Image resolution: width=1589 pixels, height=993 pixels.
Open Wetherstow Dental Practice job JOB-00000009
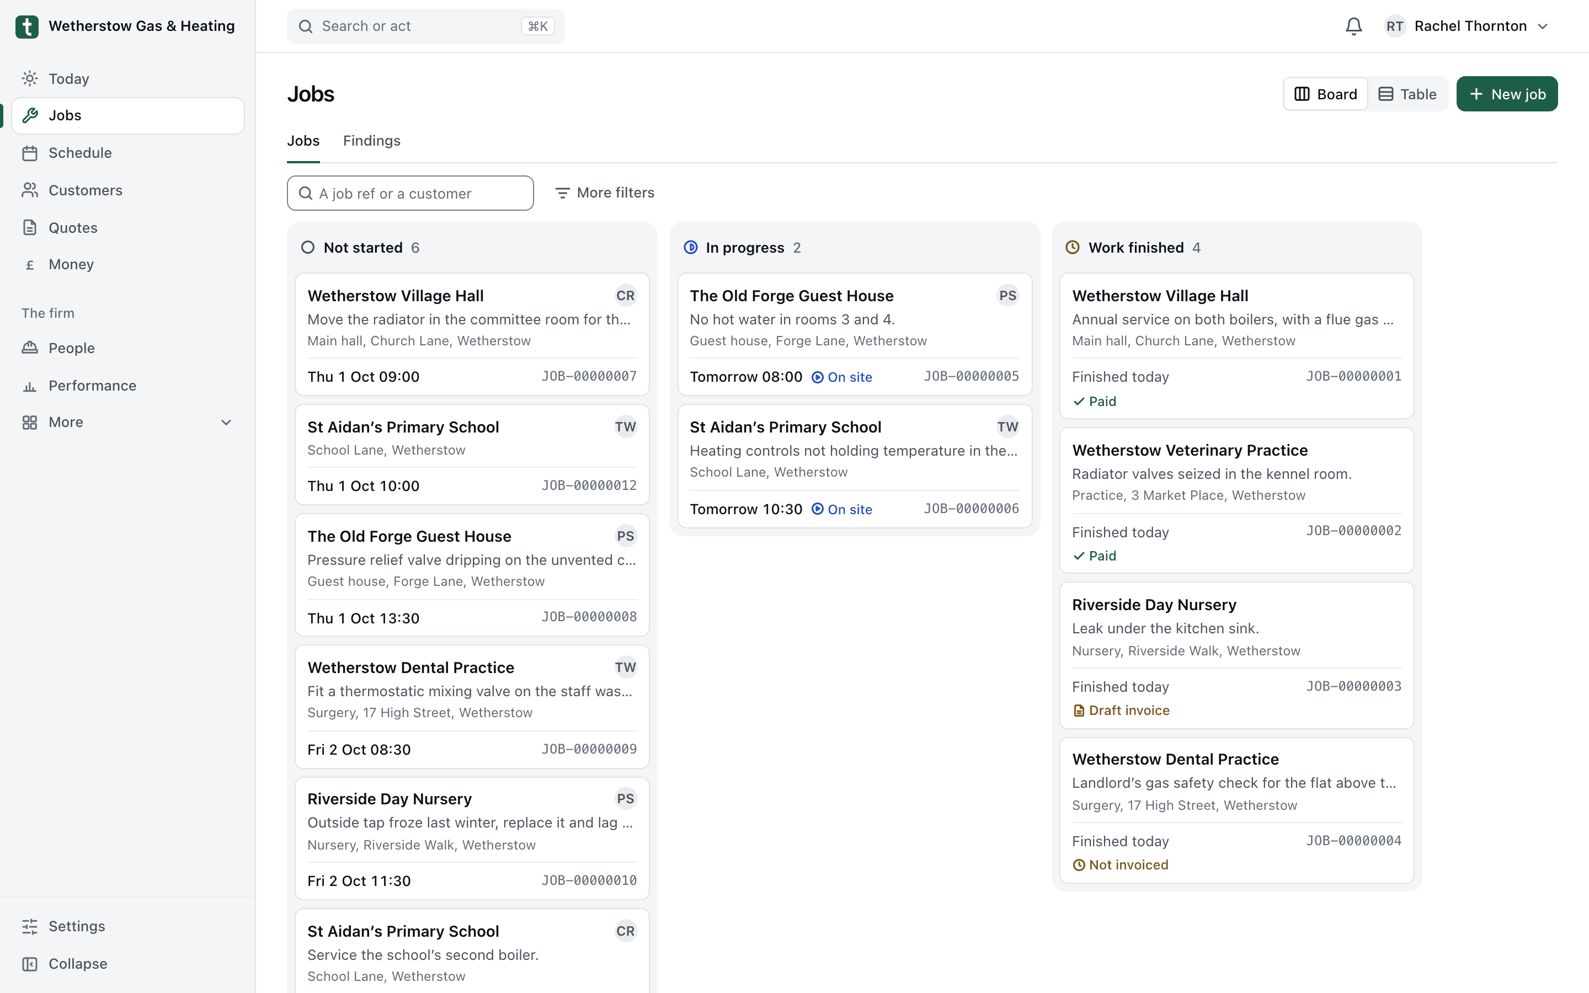coord(472,707)
